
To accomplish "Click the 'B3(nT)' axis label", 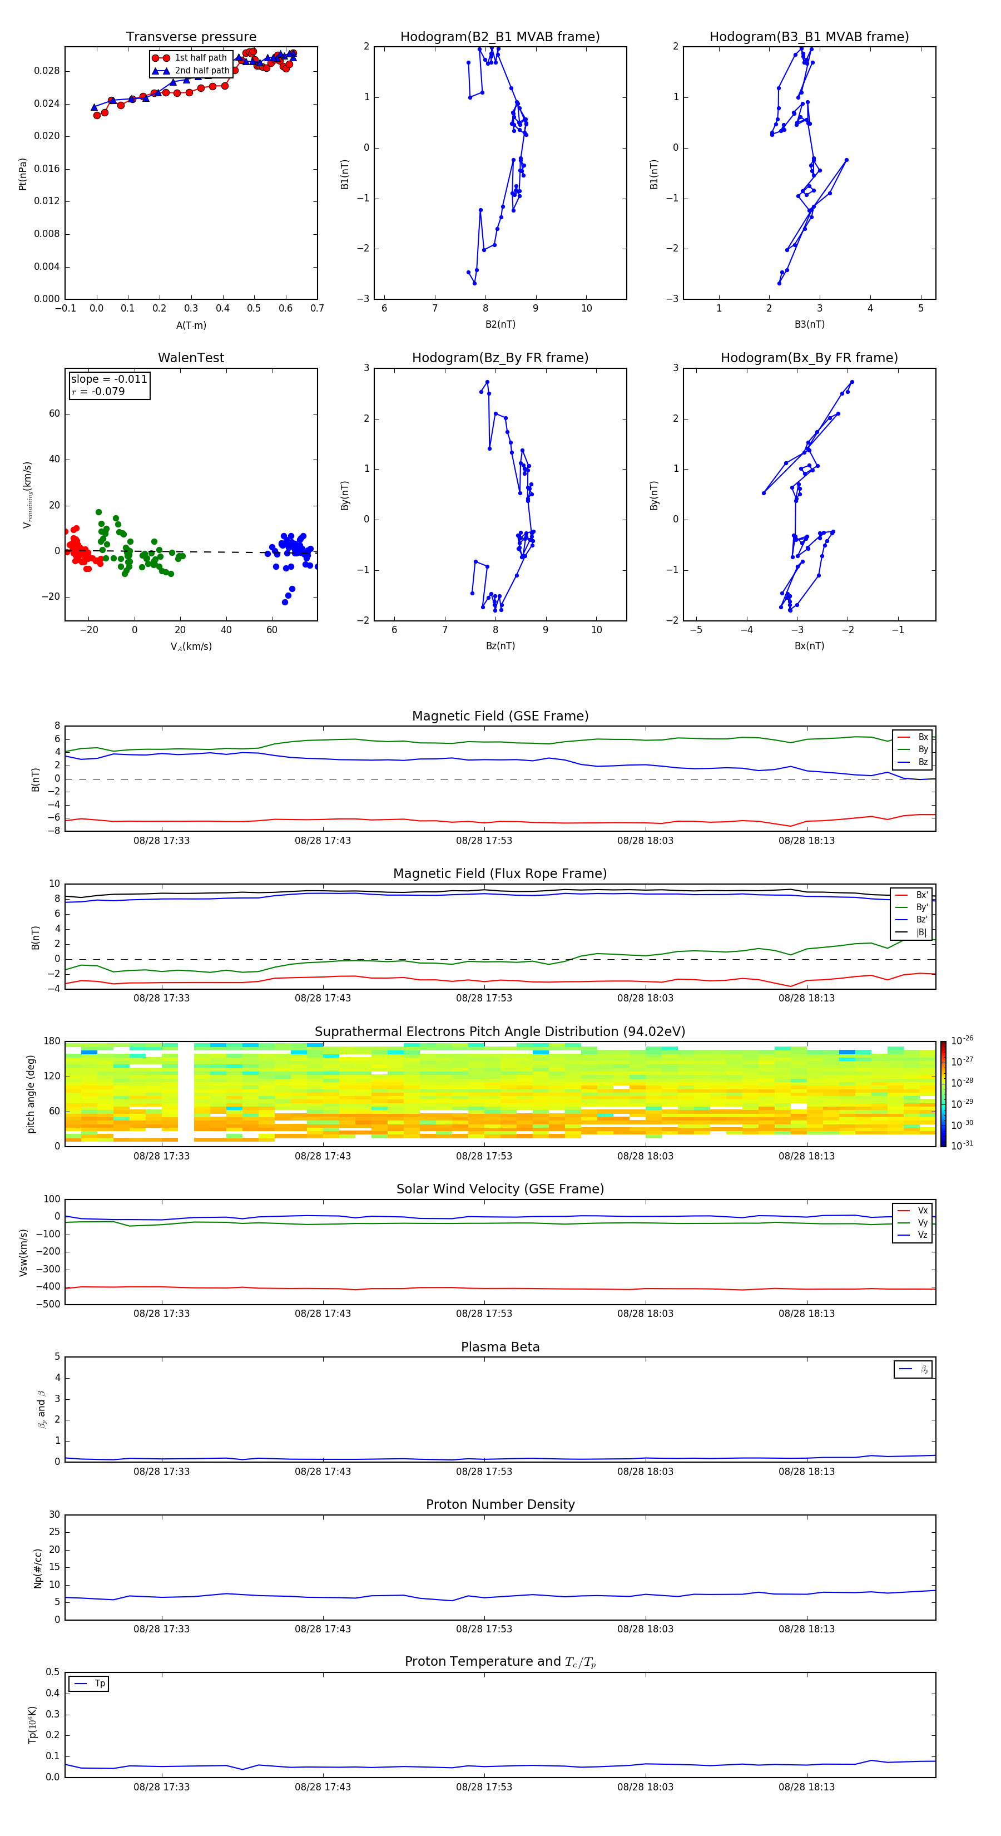I will tap(809, 324).
